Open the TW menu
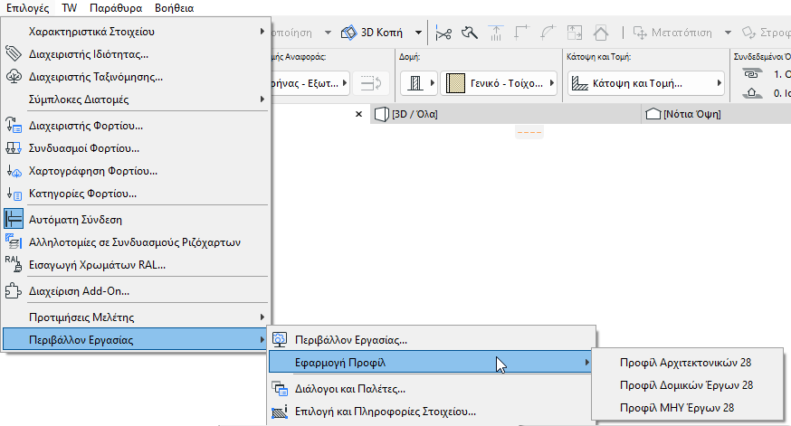This screenshot has width=791, height=426. point(69,8)
